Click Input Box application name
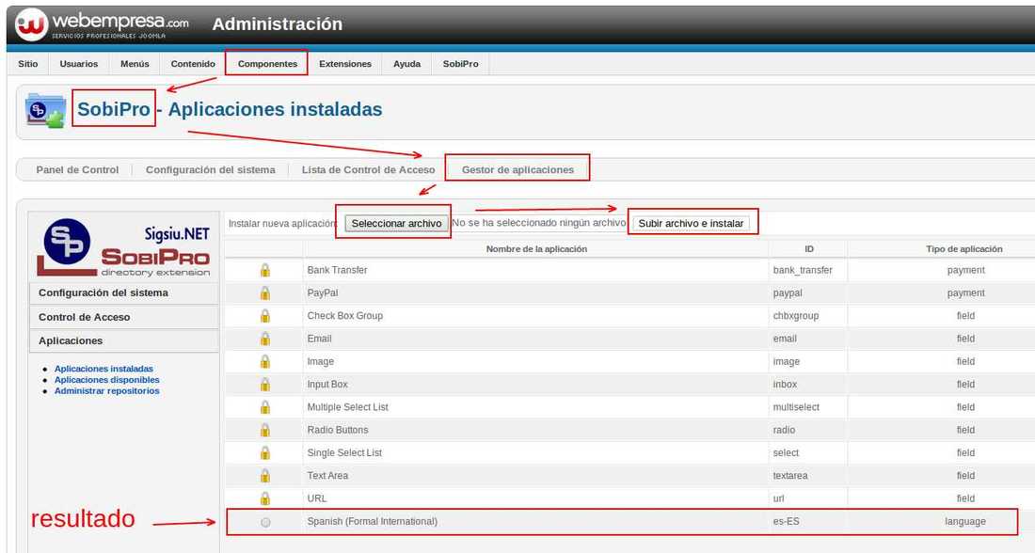Viewport: 1035px width, 553px height. [326, 384]
